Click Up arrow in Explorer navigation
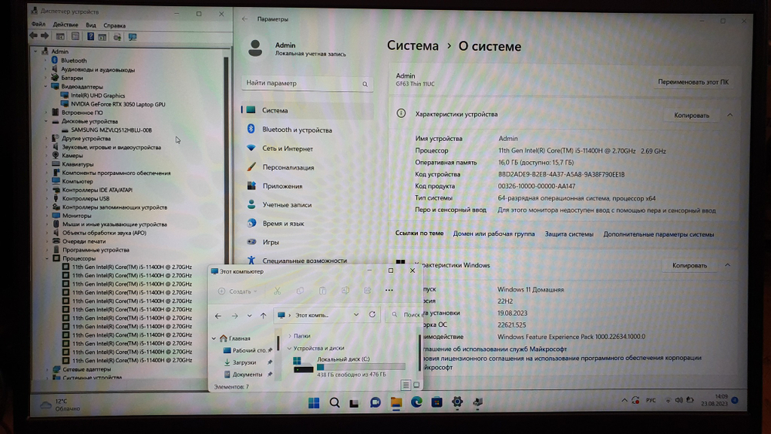Image resolution: width=771 pixels, height=434 pixels. [x=264, y=315]
